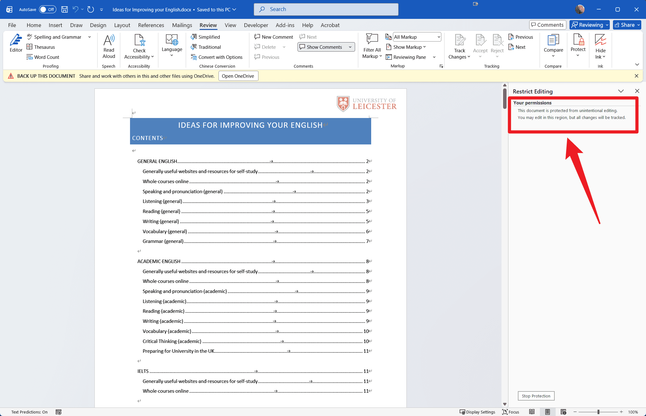The height and width of the screenshot is (416, 646).
Task: Click the Save icon in title bar
Action: pos(65,9)
